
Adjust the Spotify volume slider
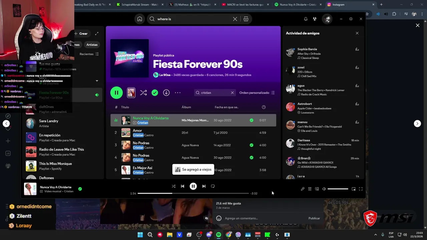point(338,189)
